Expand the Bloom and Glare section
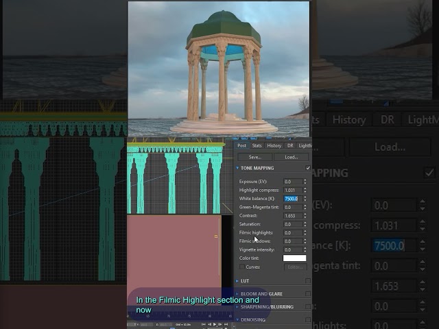This screenshot has width=439, height=329. [237, 294]
